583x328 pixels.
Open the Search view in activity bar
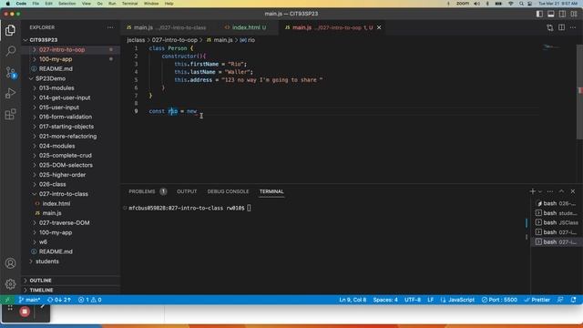[10, 51]
